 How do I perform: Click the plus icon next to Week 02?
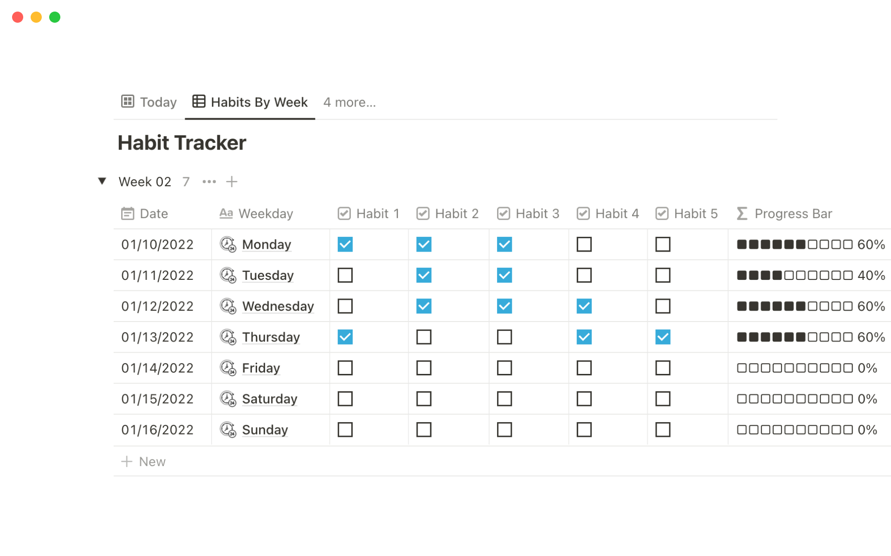pos(232,181)
